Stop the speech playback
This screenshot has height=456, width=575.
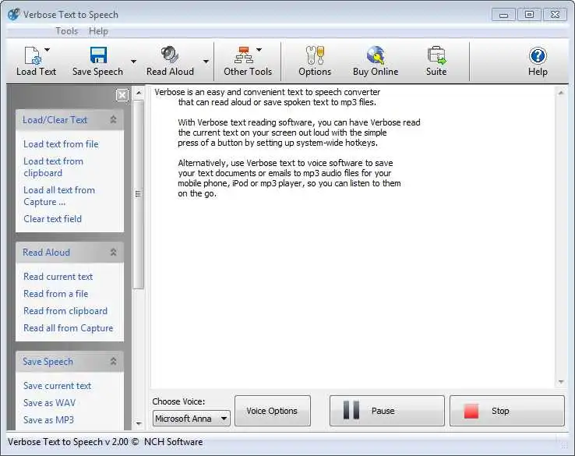[x=506, y=411]
